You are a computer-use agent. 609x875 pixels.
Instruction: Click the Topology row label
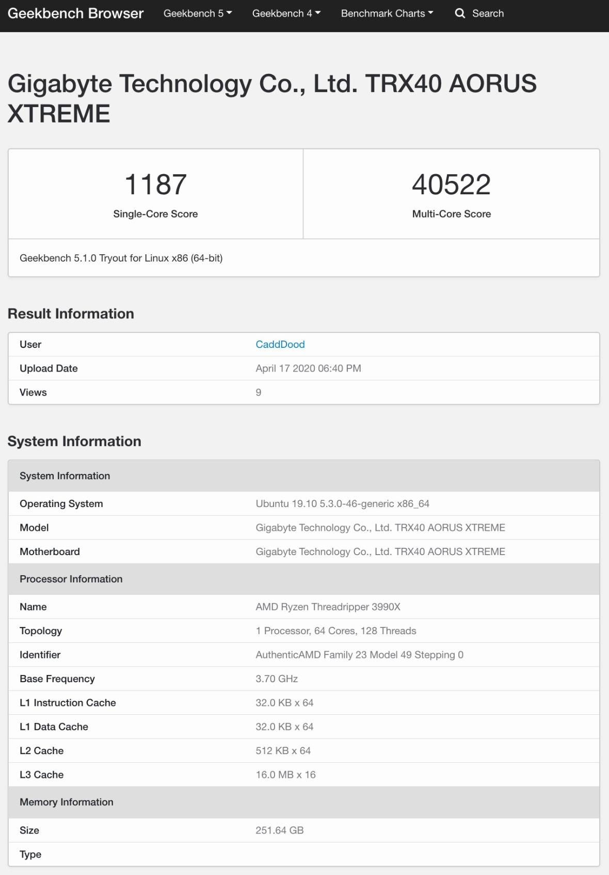point(41,631)
